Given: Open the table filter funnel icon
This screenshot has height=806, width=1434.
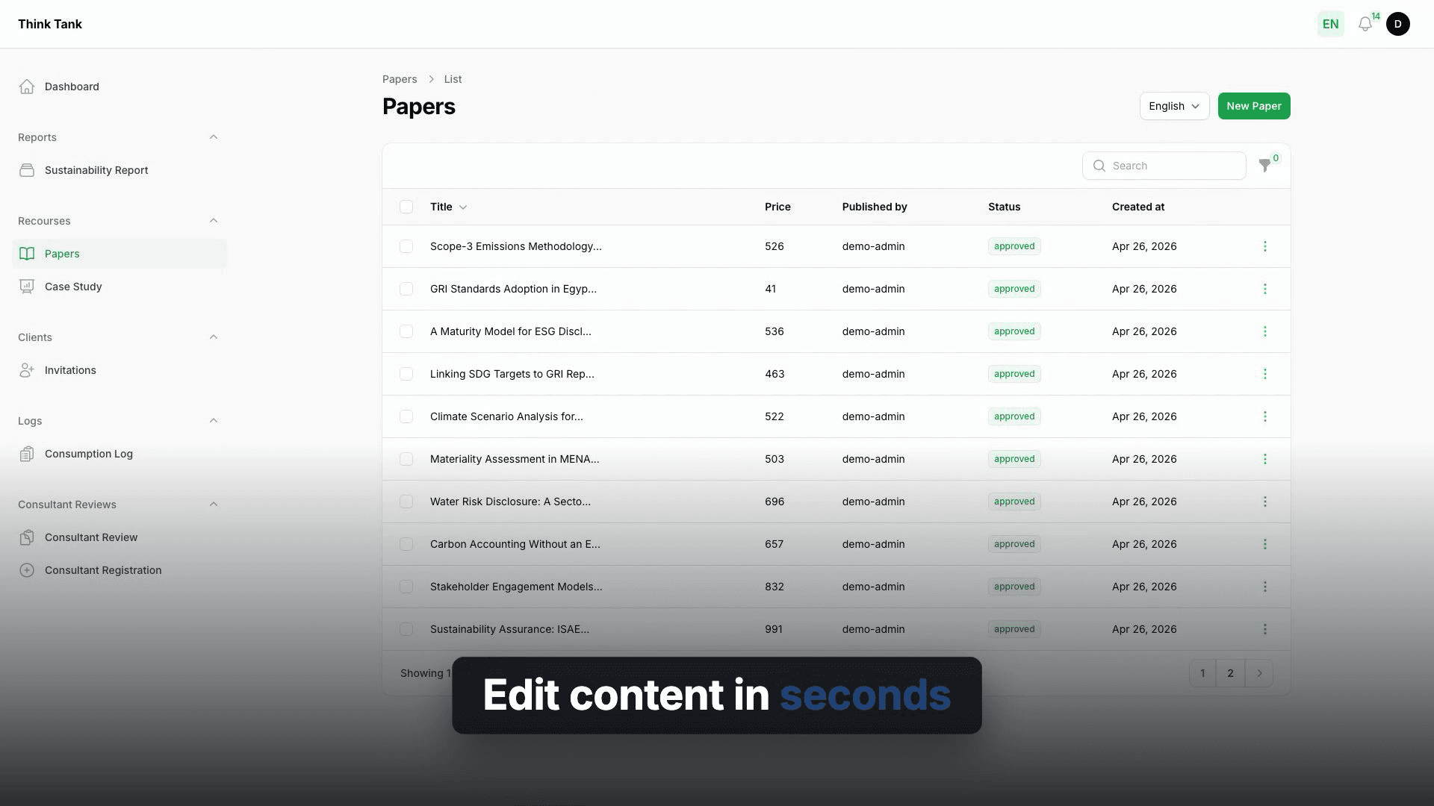Looking at the screenshot, I should (x=1264, y=166).
